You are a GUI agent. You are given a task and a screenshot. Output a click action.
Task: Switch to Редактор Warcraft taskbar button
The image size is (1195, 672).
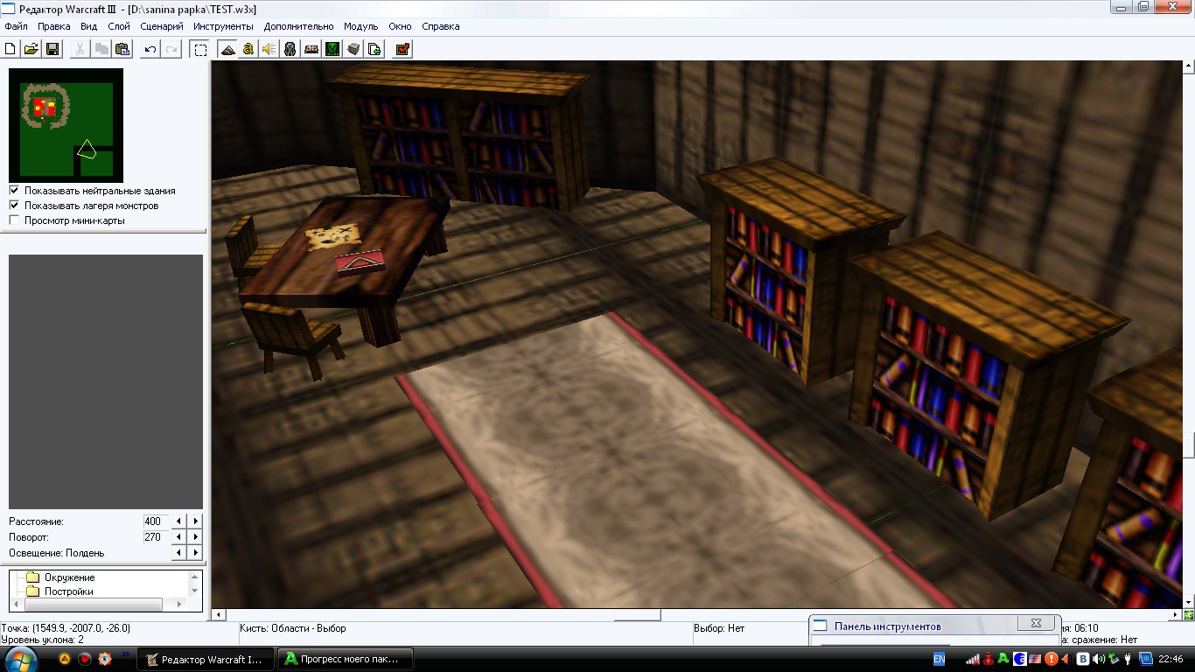pyautogui.click(x=204, y=659)
